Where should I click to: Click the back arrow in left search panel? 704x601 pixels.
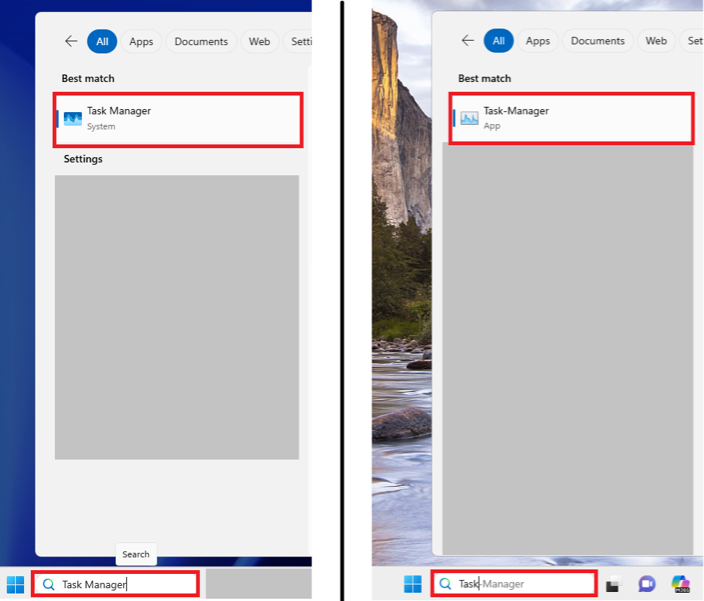tap(71, 41)
